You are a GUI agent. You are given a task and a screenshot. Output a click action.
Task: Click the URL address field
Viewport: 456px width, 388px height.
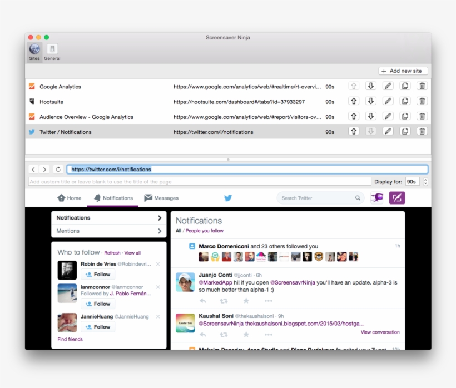247,170
